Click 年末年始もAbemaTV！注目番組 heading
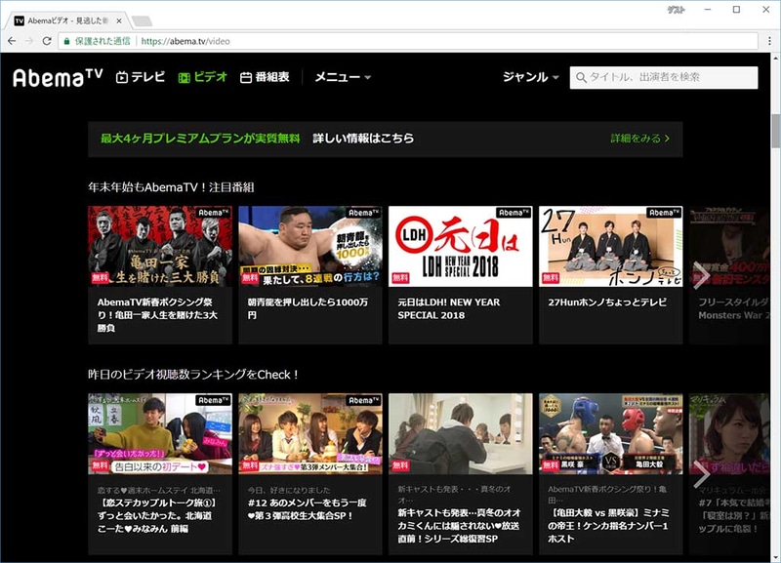Image resolution: width=781 pixels, height=563 pixels. 171,187
